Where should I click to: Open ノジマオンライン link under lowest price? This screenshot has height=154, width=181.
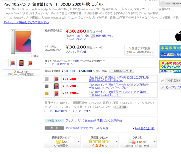pos(76,39)
